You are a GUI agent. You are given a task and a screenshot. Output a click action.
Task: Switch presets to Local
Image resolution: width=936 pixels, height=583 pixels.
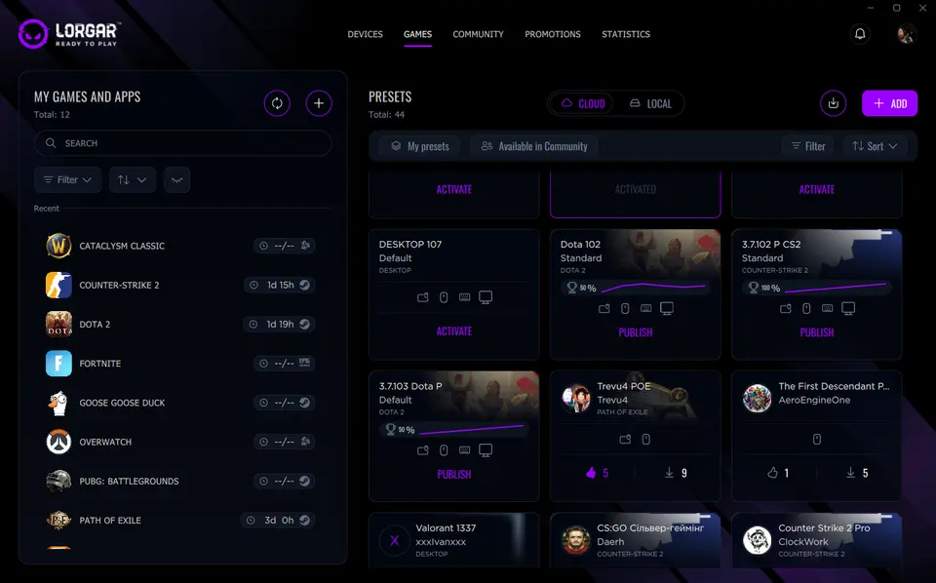[650, 104]
